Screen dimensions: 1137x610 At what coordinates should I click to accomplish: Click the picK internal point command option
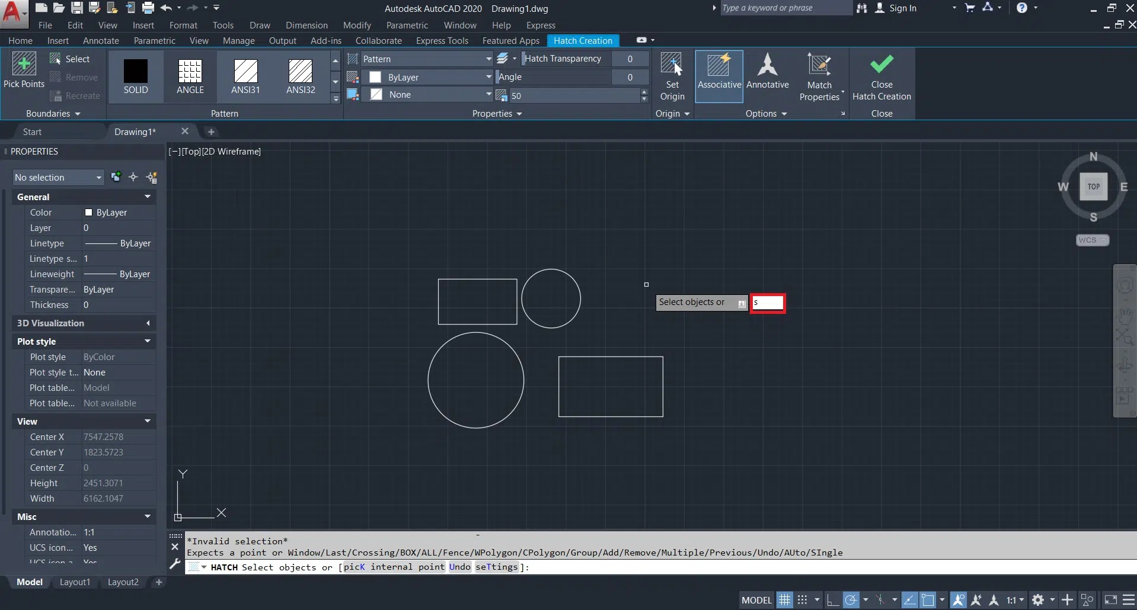pyautogui.click(x=394, y=567)
